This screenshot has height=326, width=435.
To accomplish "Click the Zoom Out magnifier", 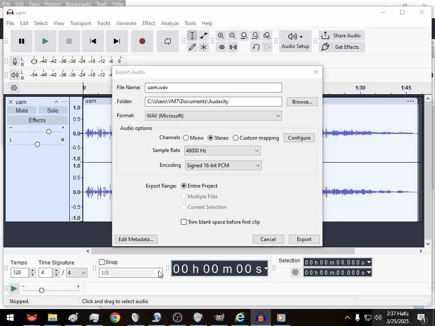I will pos(232,36).
